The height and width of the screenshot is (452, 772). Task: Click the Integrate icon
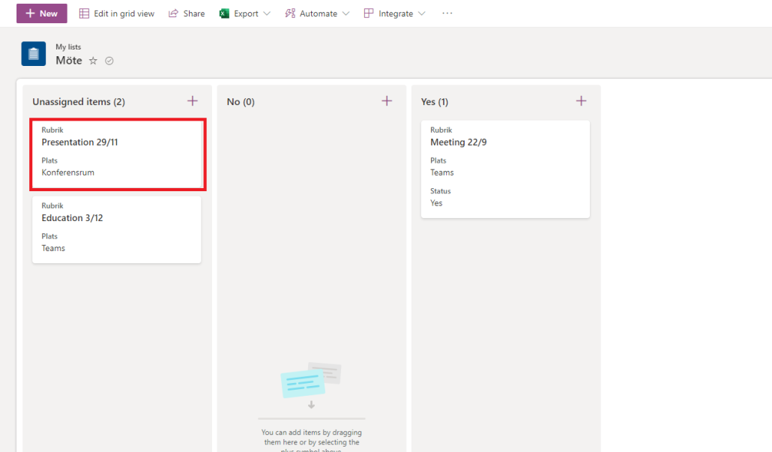point(369,13)
